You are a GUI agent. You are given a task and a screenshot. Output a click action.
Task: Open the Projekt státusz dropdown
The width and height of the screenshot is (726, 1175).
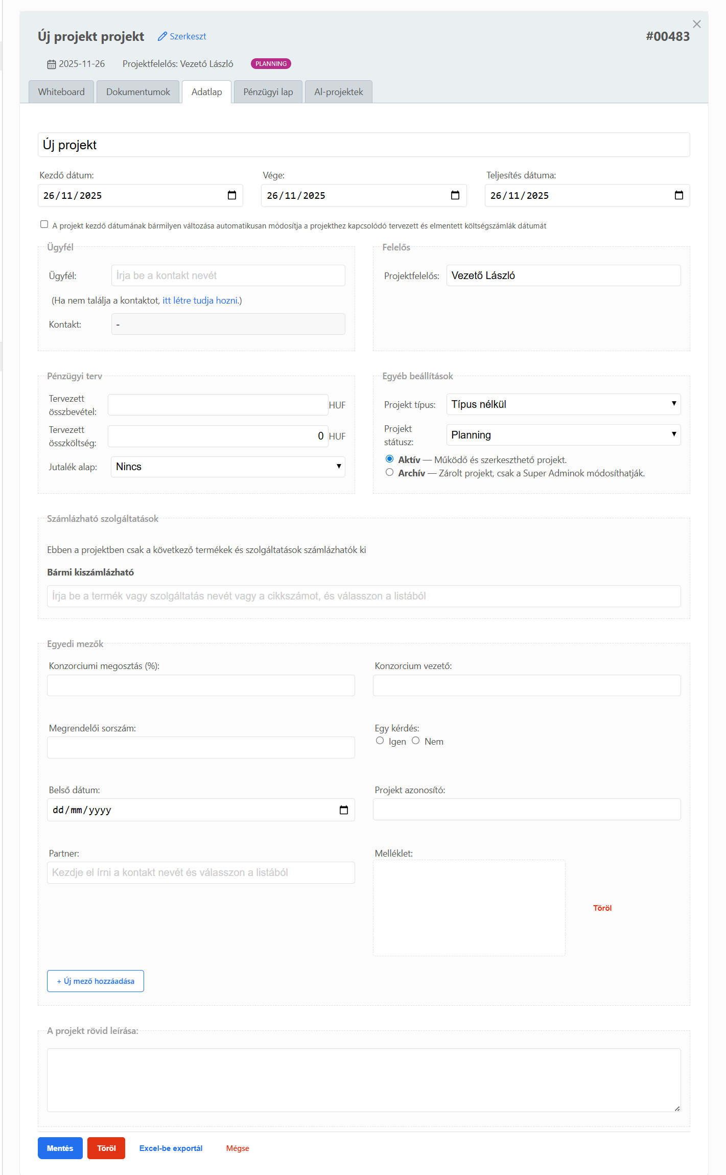coord(563,435)
